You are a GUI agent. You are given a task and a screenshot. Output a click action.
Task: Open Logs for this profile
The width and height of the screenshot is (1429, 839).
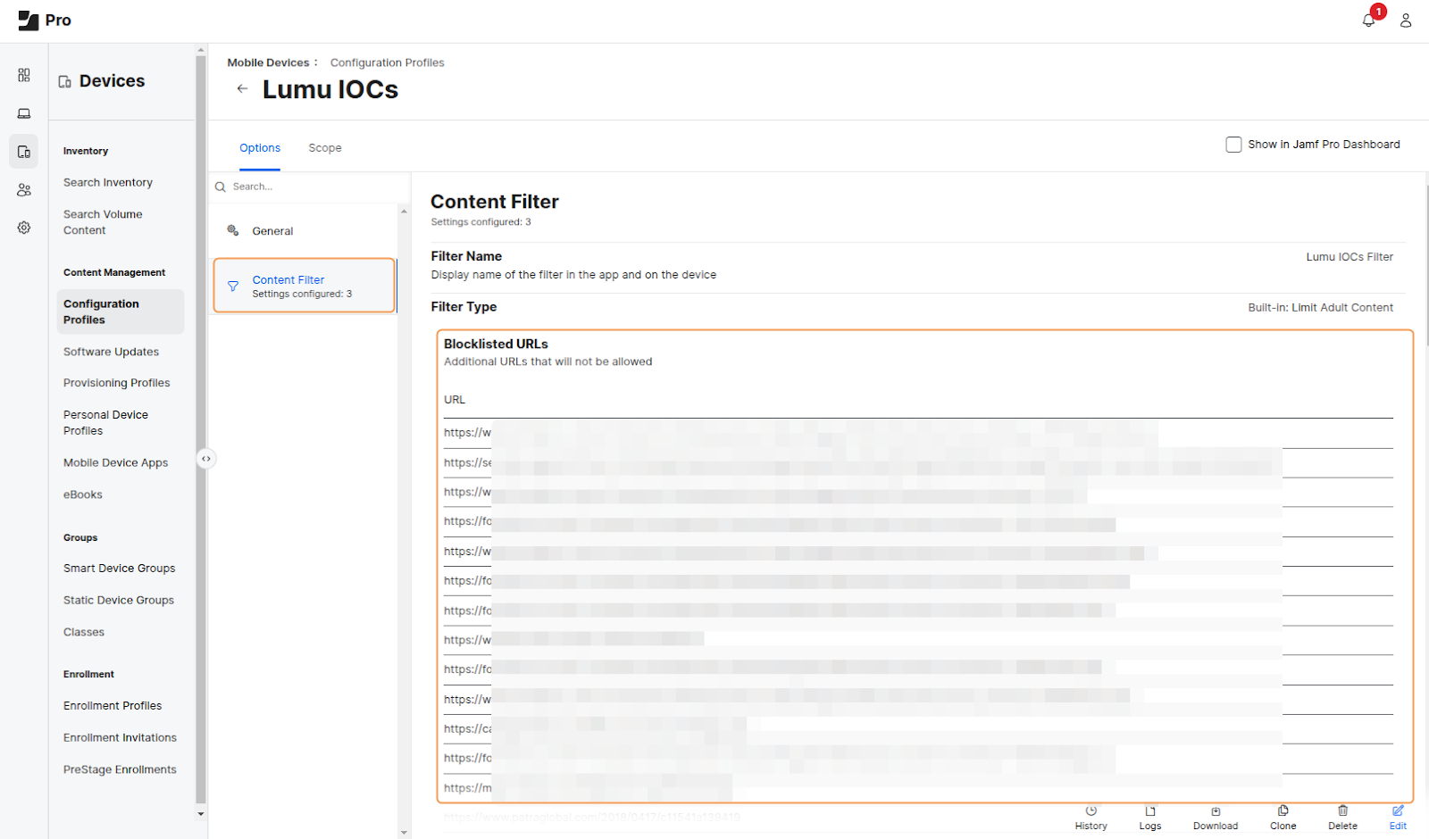1149,818
